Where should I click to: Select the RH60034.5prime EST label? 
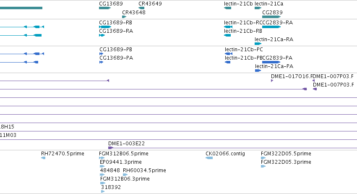144,170
